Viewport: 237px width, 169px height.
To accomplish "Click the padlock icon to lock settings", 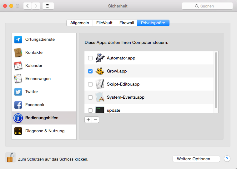I will (x=10, y=157).
